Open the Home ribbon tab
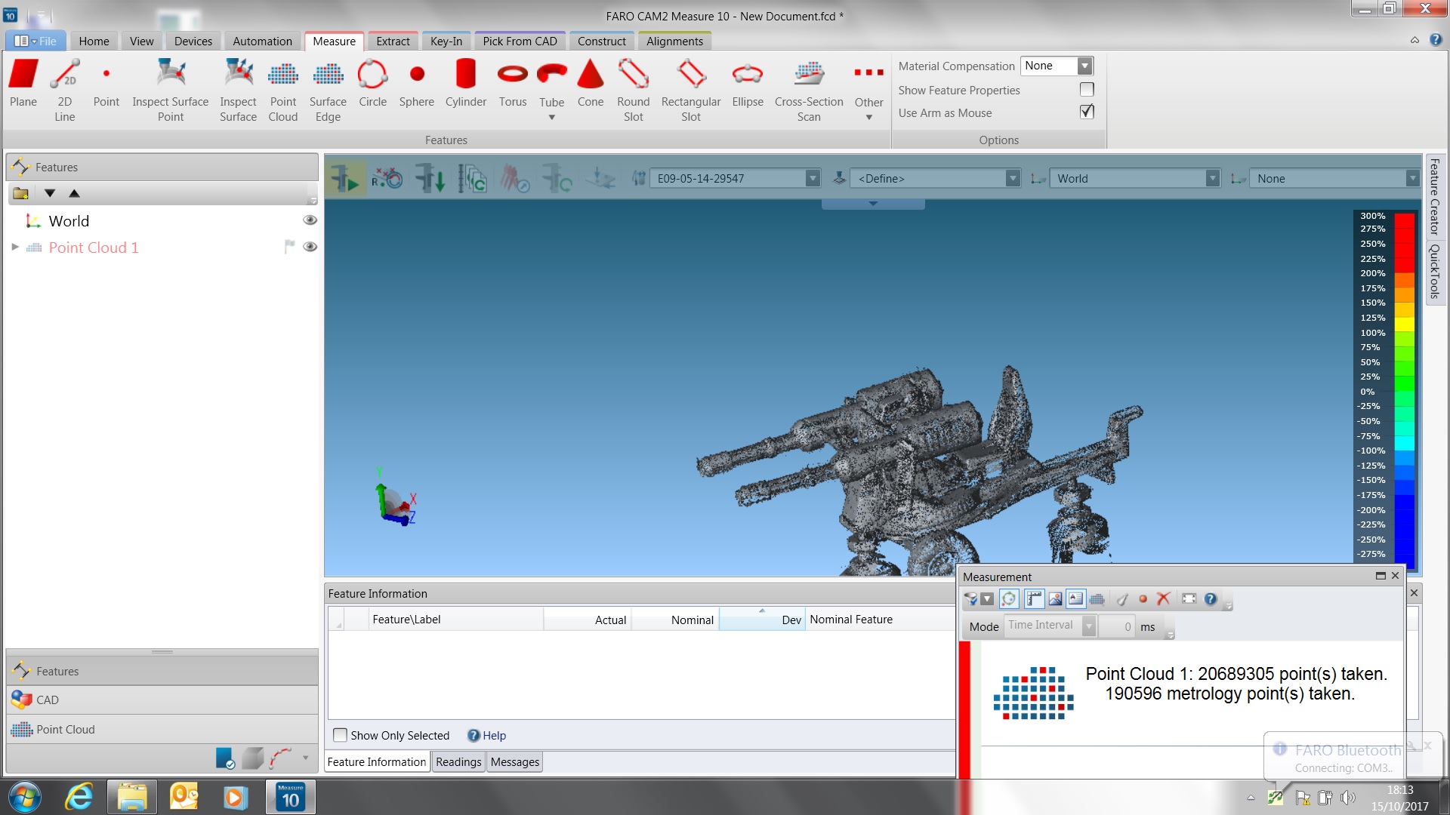The height and width of the screenshot is (815, 1450). (x=94, y=42)
